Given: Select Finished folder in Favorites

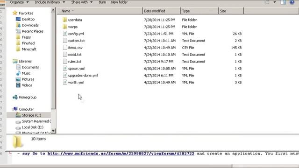Looking at the screenshot, I should click(x=28, y=43).
